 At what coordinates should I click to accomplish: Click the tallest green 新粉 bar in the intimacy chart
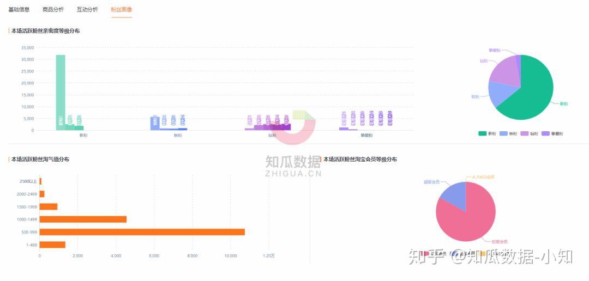click(x=61, y=93)
